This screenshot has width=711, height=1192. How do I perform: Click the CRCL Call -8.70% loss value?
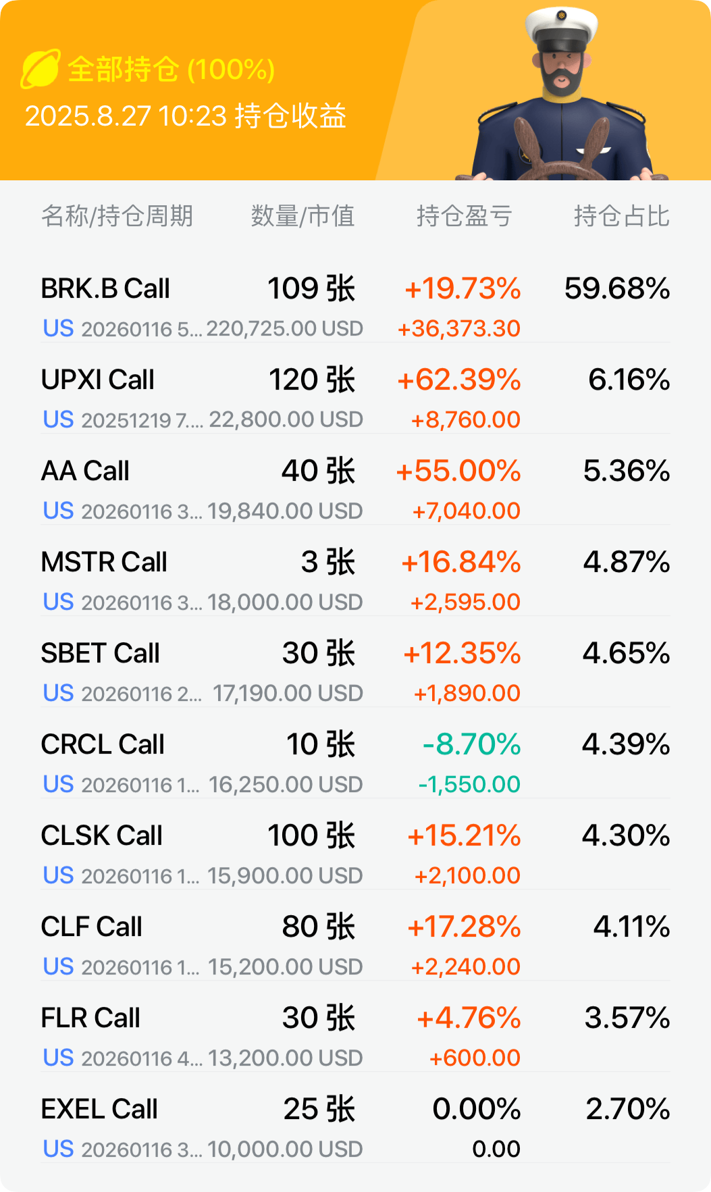(x=471, y=744)
